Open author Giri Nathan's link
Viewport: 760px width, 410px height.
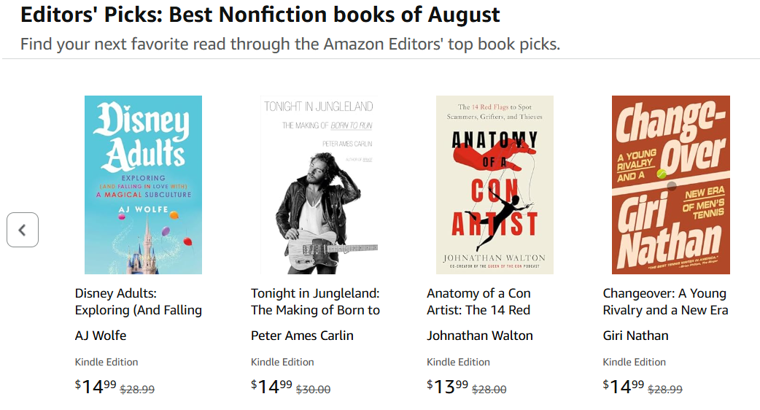coord(635,336)
